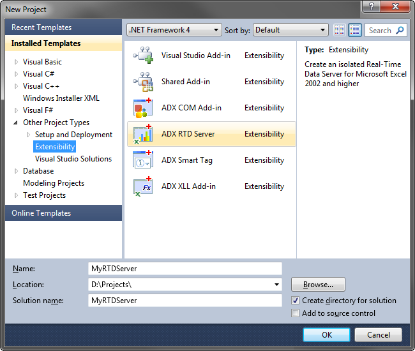Image resolution: width=415 pixels, height=351 pixels.
Task: Expand the Test Projects tree node
Action: tap(16, 195)
